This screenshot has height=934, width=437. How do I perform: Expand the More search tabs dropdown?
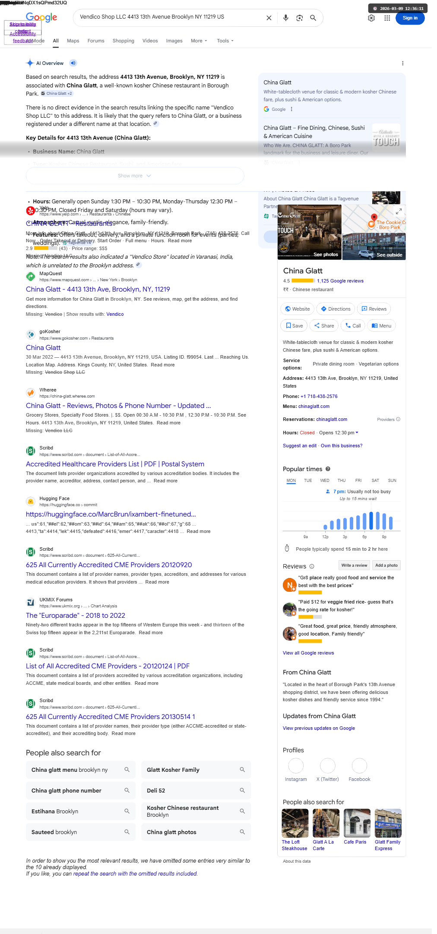click(x=199, y=41)
